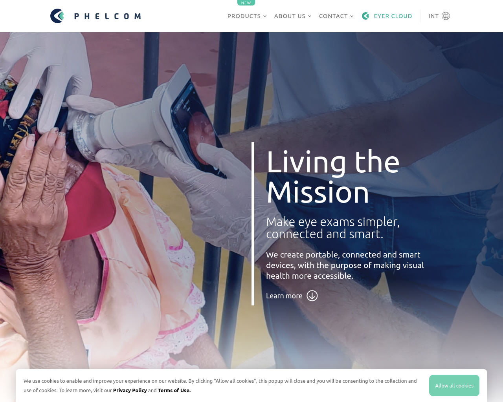Image resolution: width=503 pixels, height=402 pixels.
Task: Open language selector globe icon
Action: (x=446, y=16)
